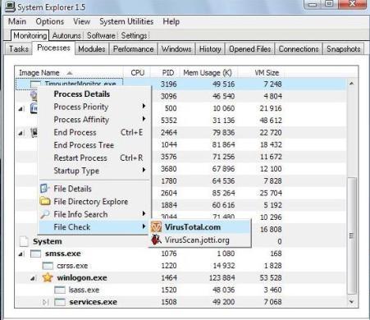
Task: Click the VirusTotal.com shield icon
Action: tap(156, 227)
